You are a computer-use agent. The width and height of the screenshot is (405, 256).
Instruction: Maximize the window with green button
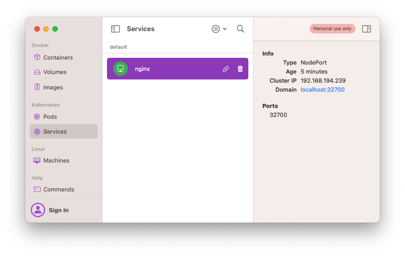(55, 29)
